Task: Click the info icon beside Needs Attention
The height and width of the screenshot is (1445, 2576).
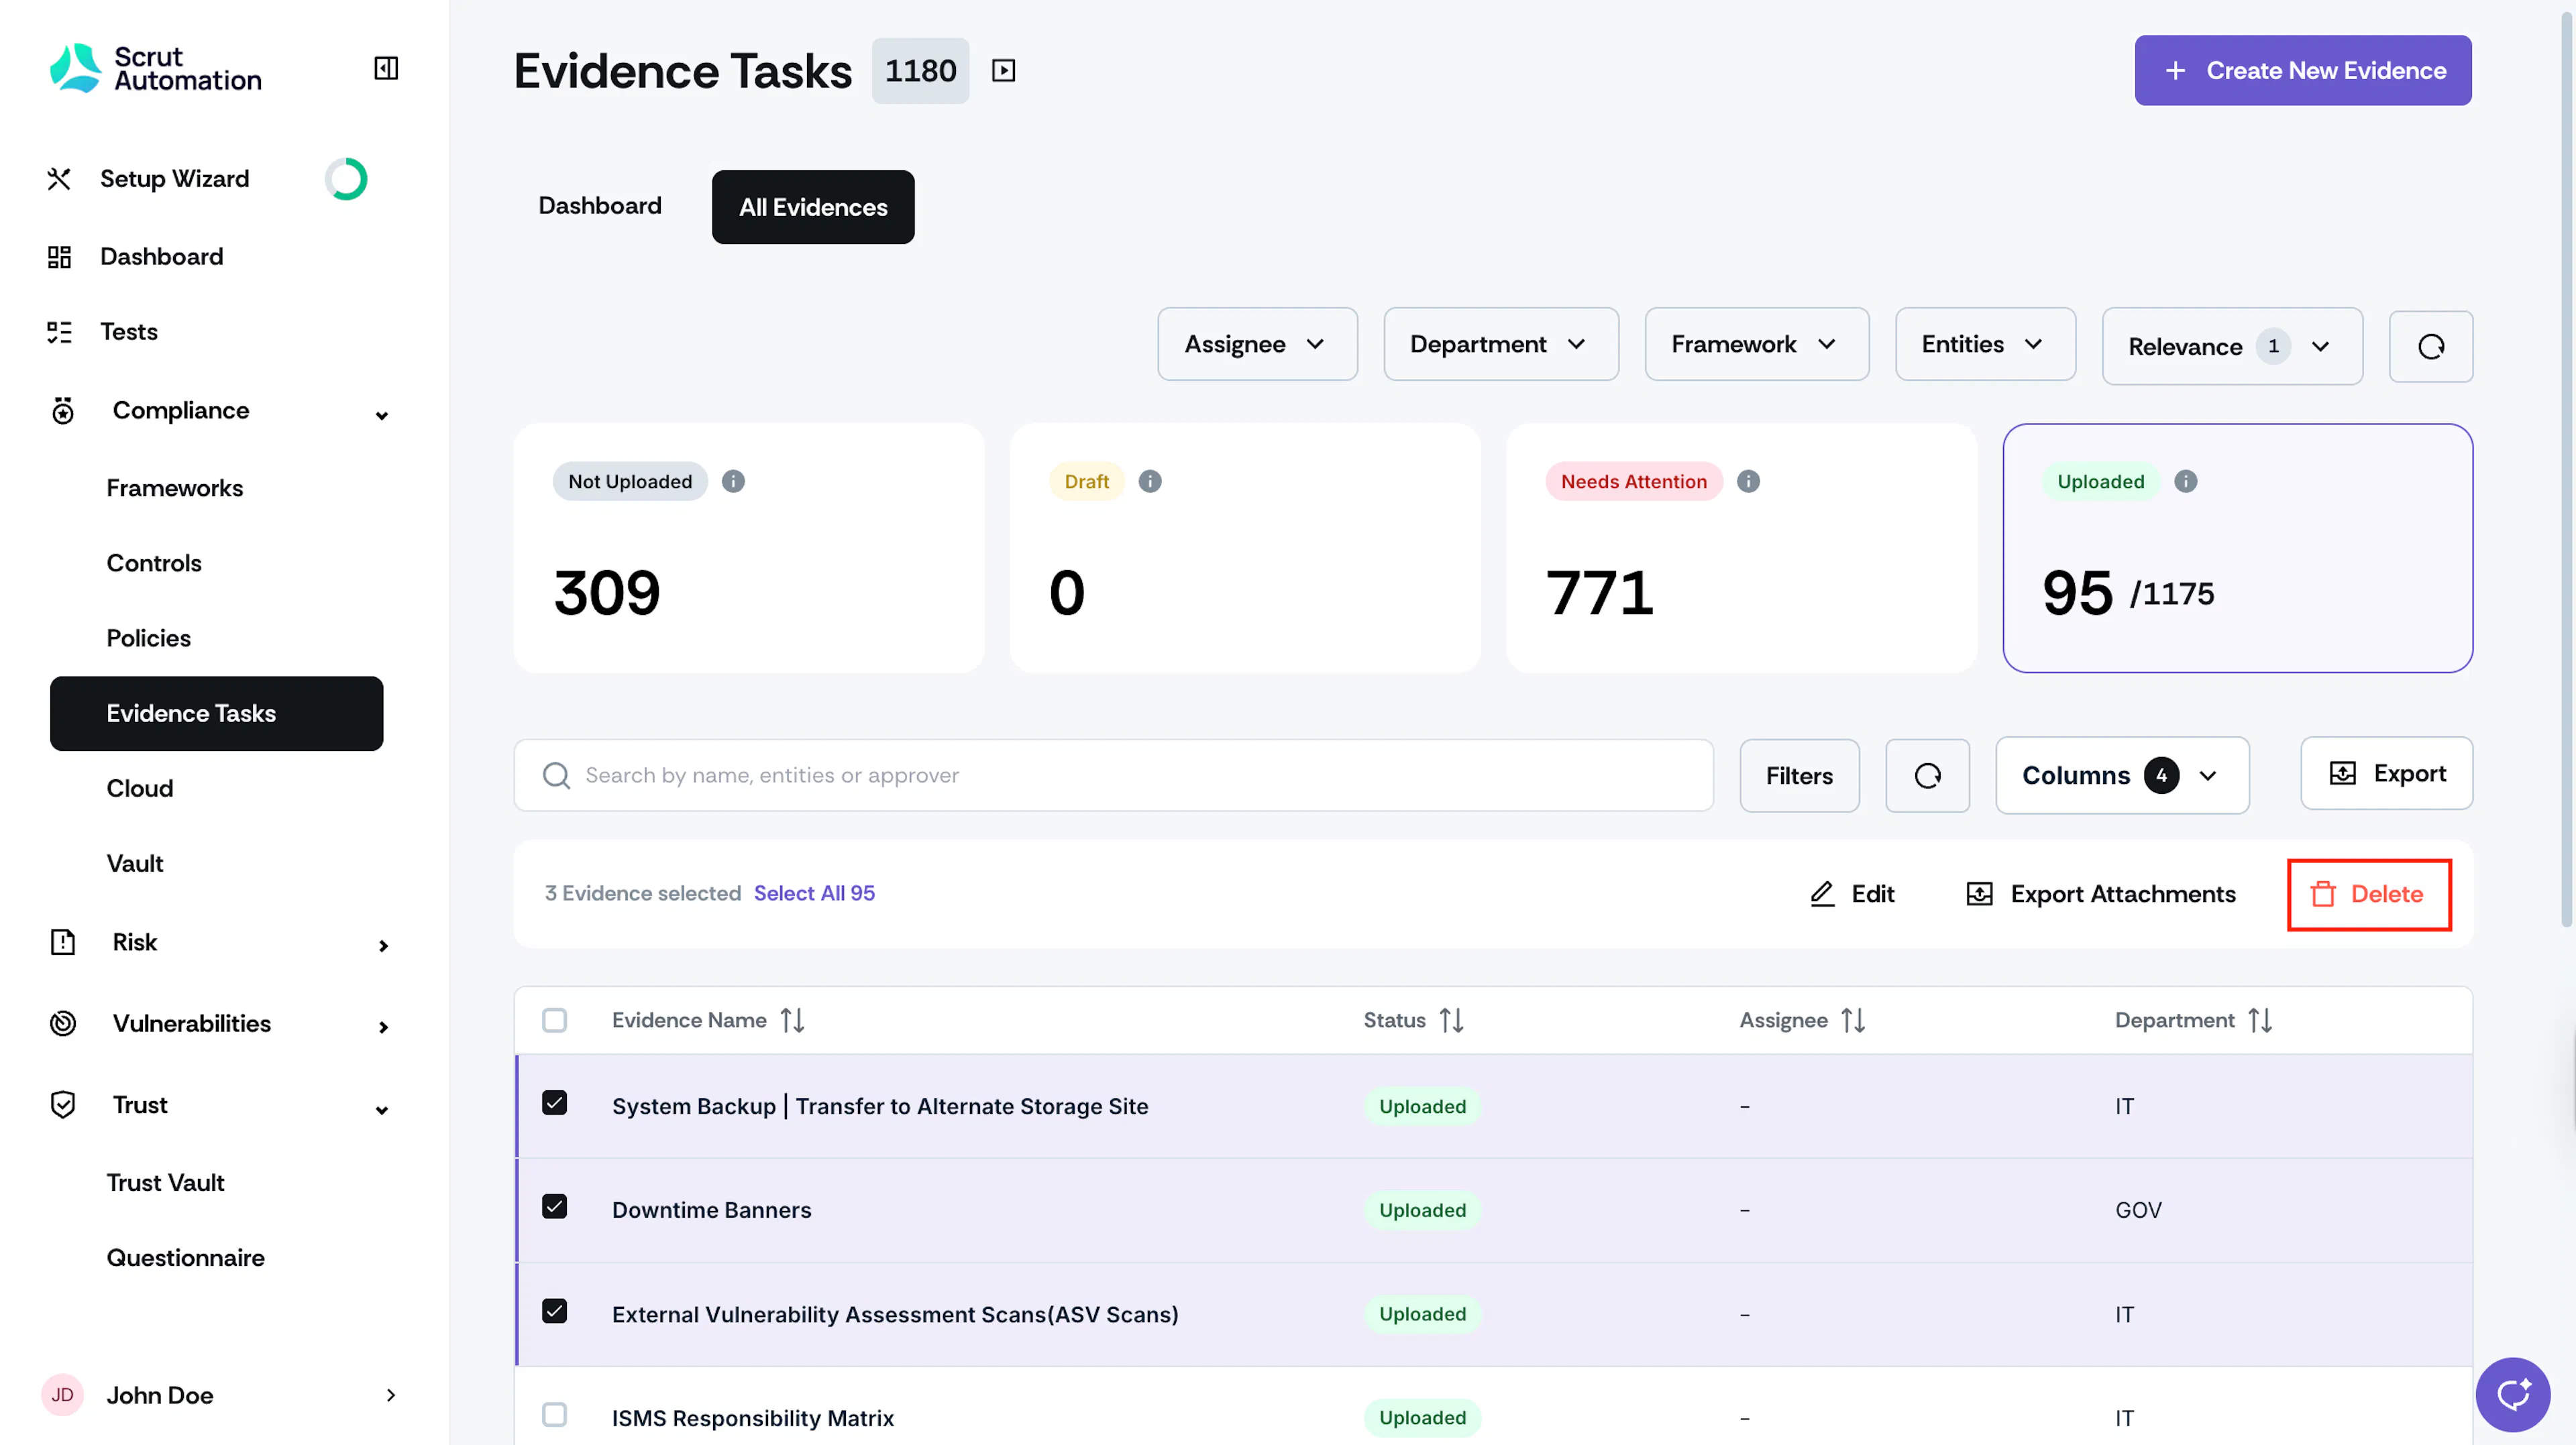Action: click(x=1747, y=481)
